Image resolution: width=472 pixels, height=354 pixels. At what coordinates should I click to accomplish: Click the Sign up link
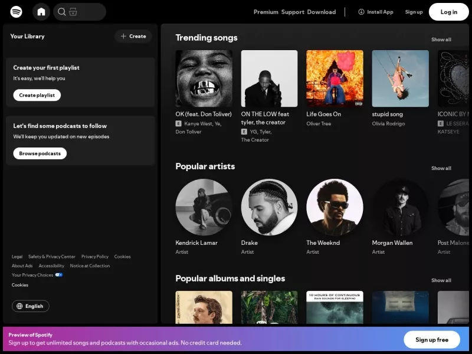(x=414, y=12)
